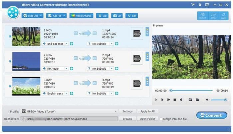Image resolution: width=233 pixels, height=134 pixels.
Task: Open the Clip scissors tool
Action: pos(102,16)
